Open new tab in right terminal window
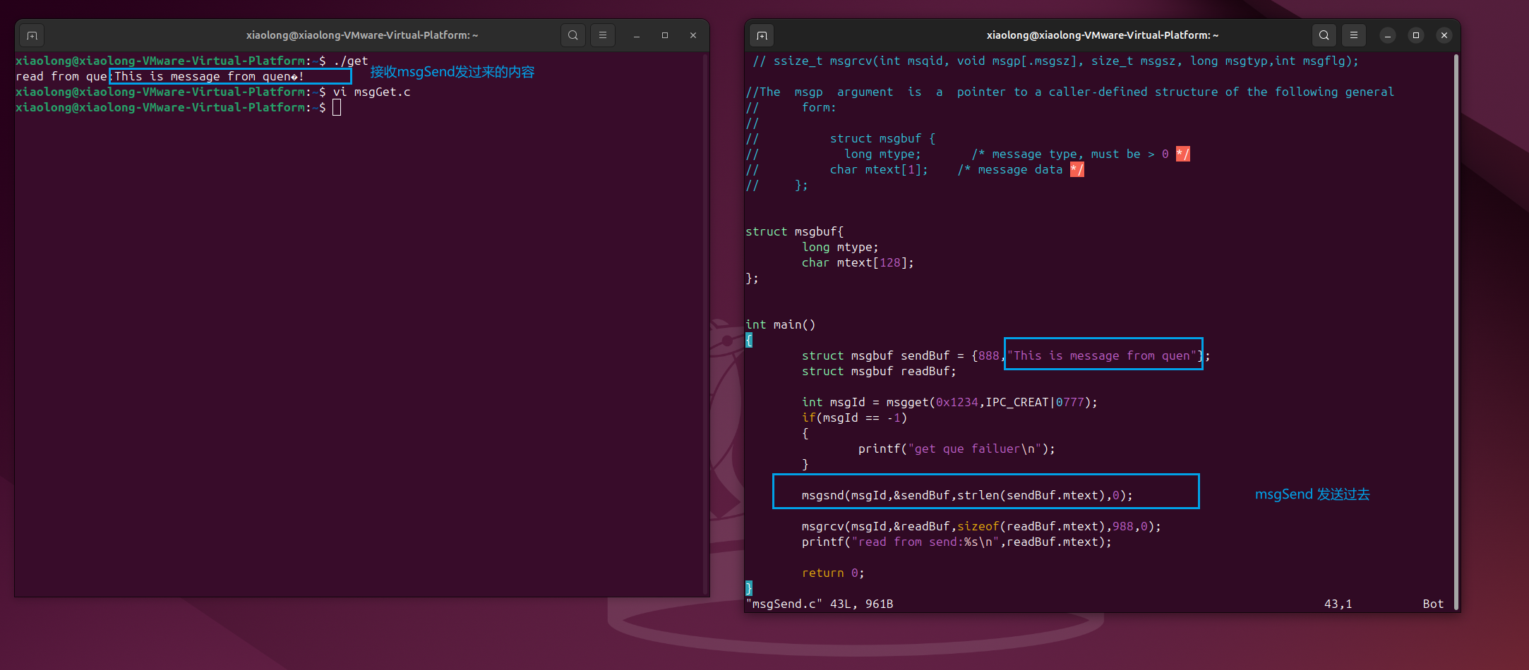 pos(762,35)
